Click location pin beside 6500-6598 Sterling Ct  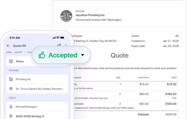tap(11, 116)
